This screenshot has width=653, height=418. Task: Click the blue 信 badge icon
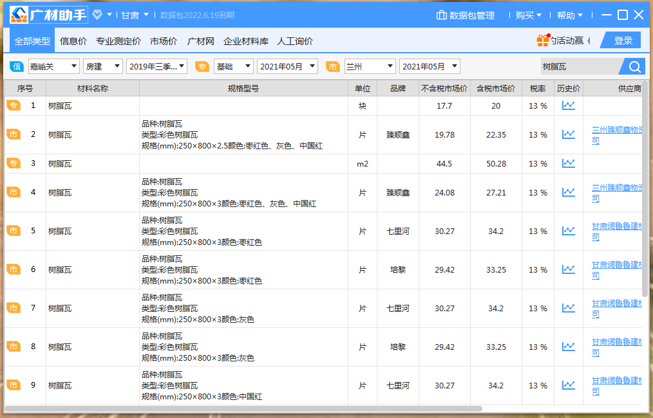click(x=17, y=66)
